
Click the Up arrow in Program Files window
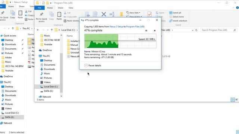52,30
